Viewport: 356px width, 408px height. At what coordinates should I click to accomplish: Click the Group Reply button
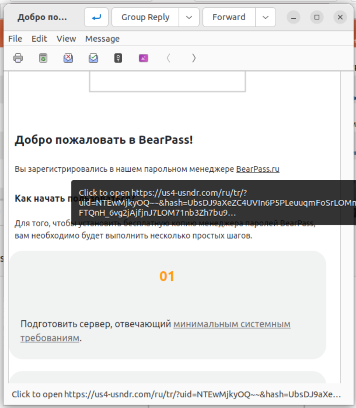tap(145, 18)
